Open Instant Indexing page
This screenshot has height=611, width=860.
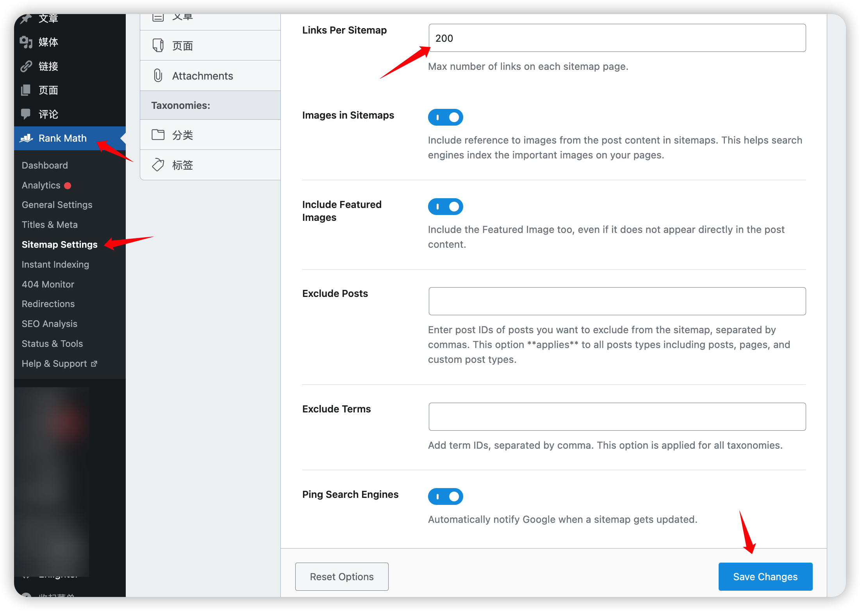click(x=55, y=265)
